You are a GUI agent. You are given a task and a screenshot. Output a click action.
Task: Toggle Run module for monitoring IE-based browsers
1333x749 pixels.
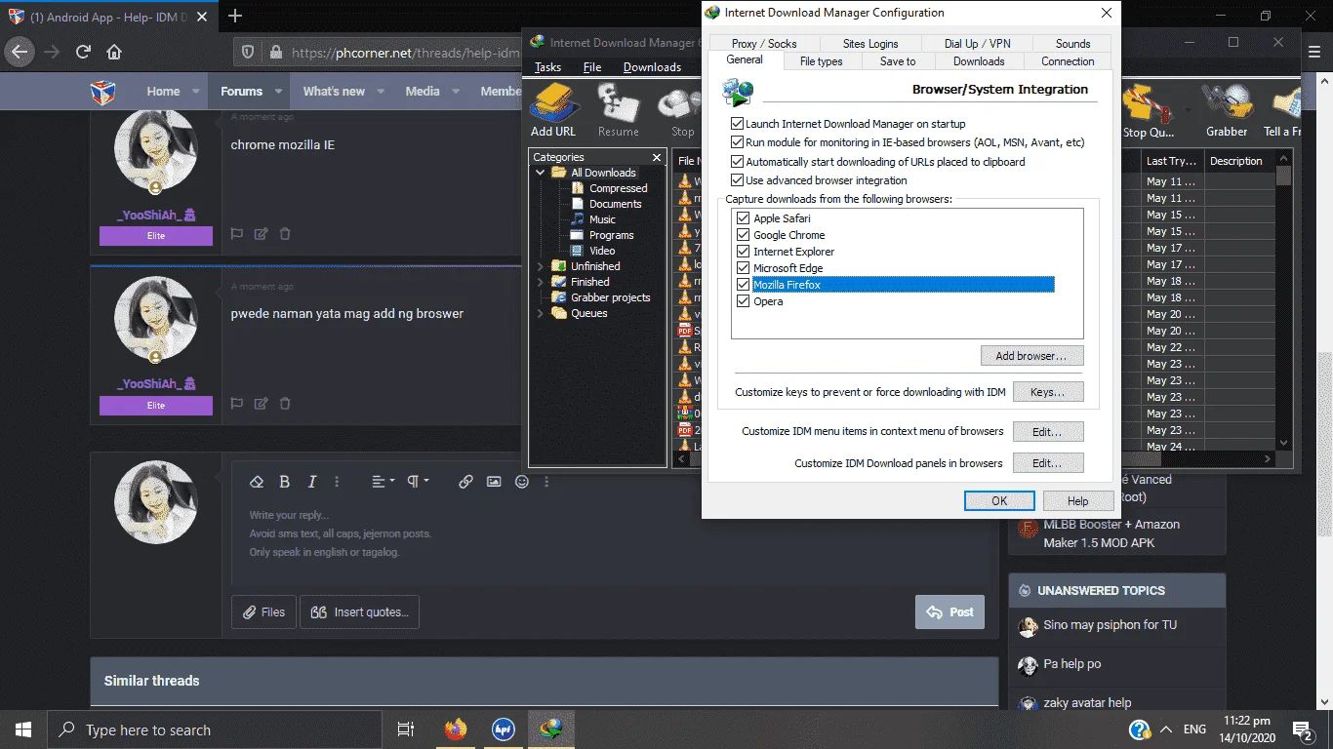point(737,142)
